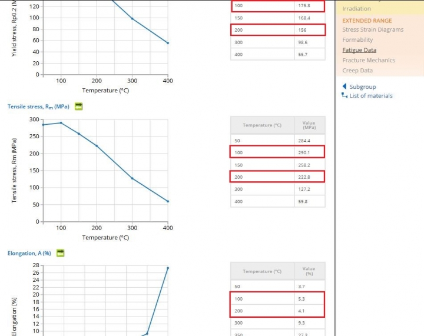
Task: Click elongation value 4.1
Action: point(302,311)
